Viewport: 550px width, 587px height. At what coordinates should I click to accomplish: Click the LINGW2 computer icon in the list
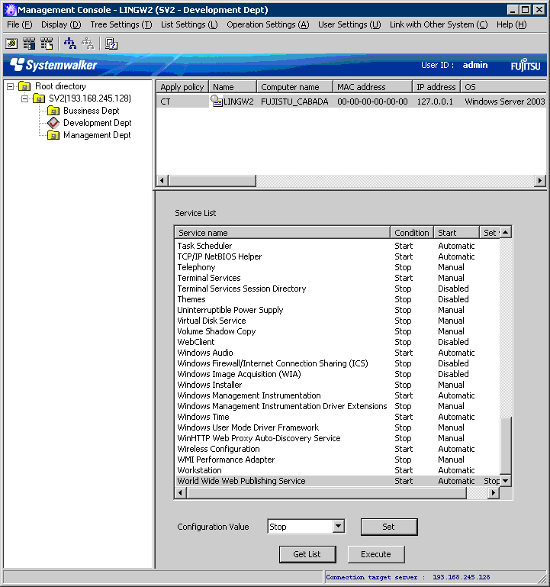(x=216, y=102)
